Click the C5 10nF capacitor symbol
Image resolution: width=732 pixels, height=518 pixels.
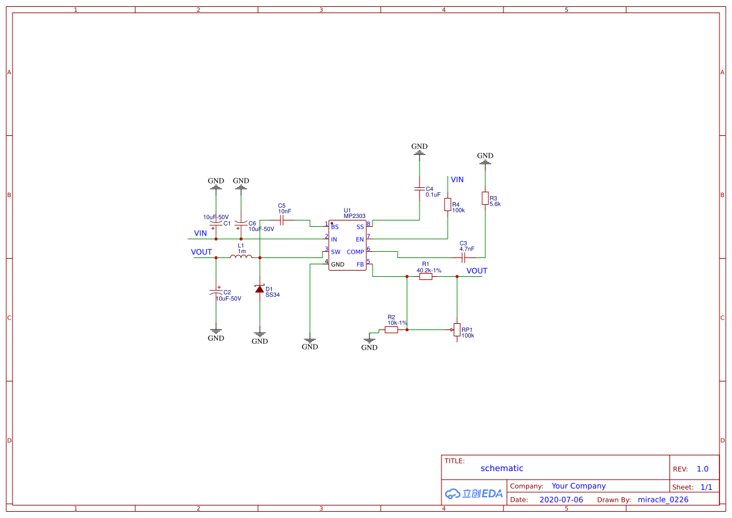coord(282,220)
